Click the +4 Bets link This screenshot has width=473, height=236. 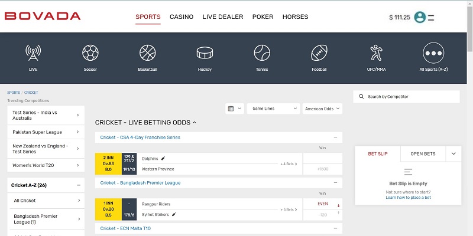pyautogui.click(x=289, y=164)
